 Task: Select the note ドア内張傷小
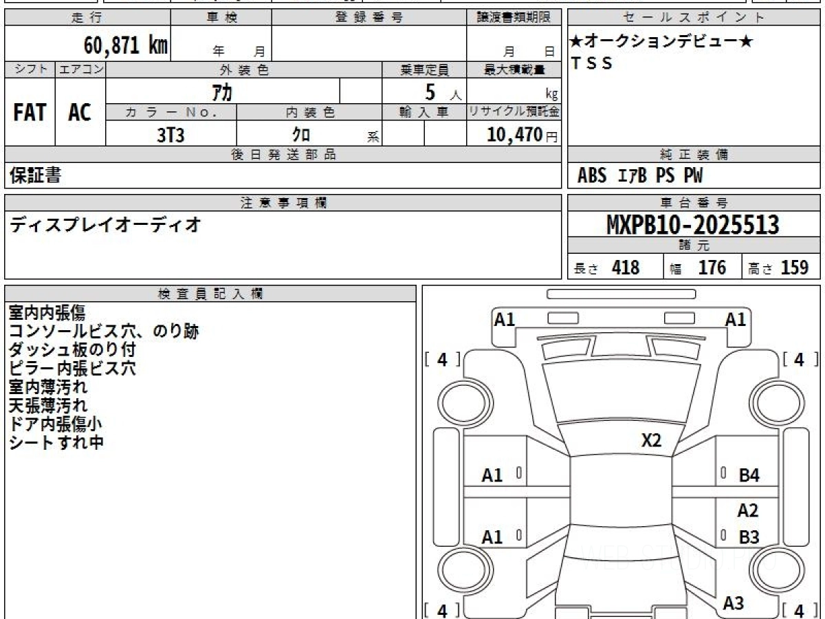point(55,424)
